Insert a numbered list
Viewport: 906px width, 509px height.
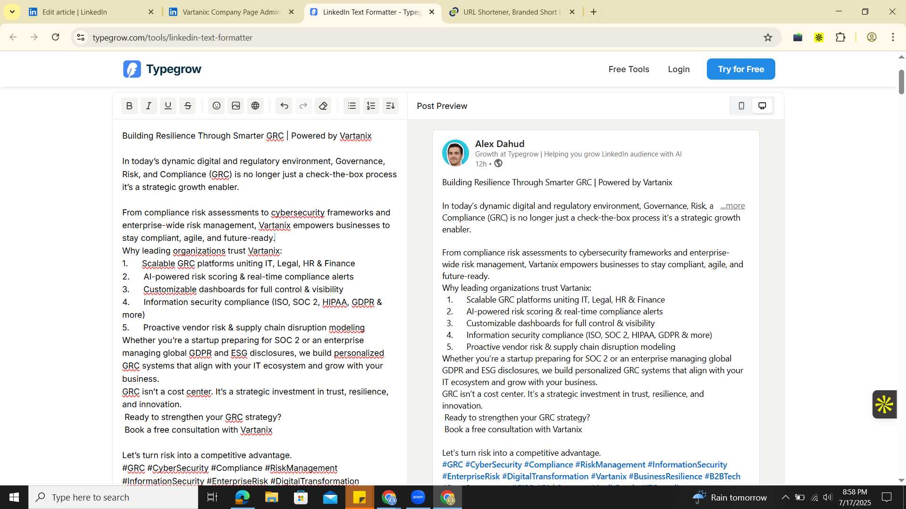(371, 106)
